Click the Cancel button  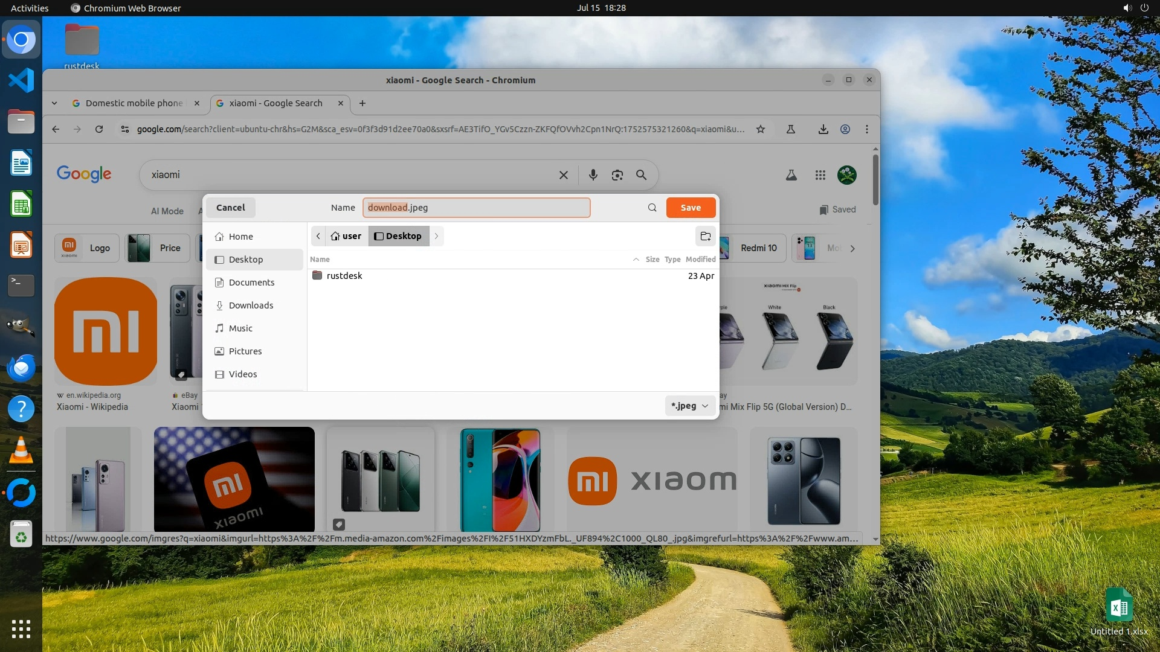pyautogui.click(x=230, y=208)
